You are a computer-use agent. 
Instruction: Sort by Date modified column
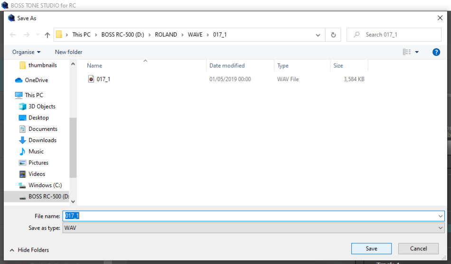(227, 65)
